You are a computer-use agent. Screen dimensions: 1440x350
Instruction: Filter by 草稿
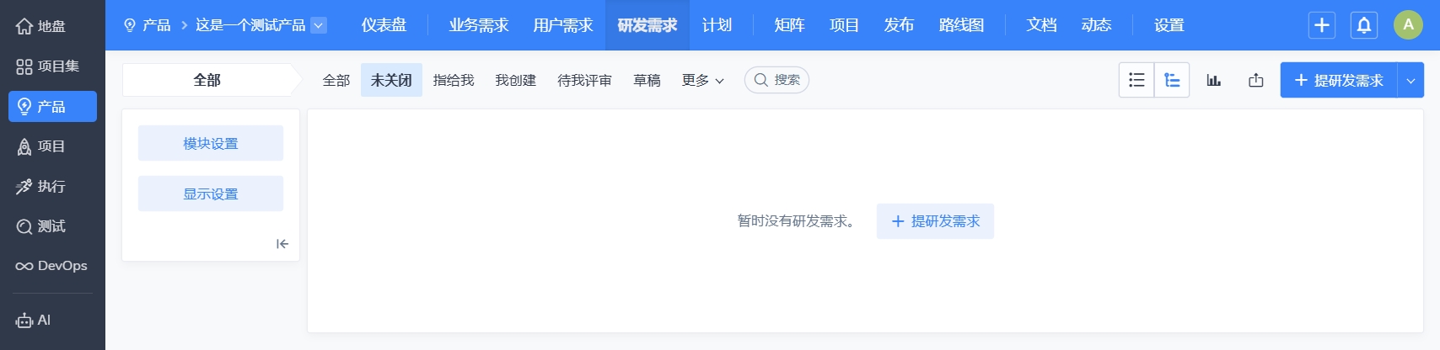point(647,80)
